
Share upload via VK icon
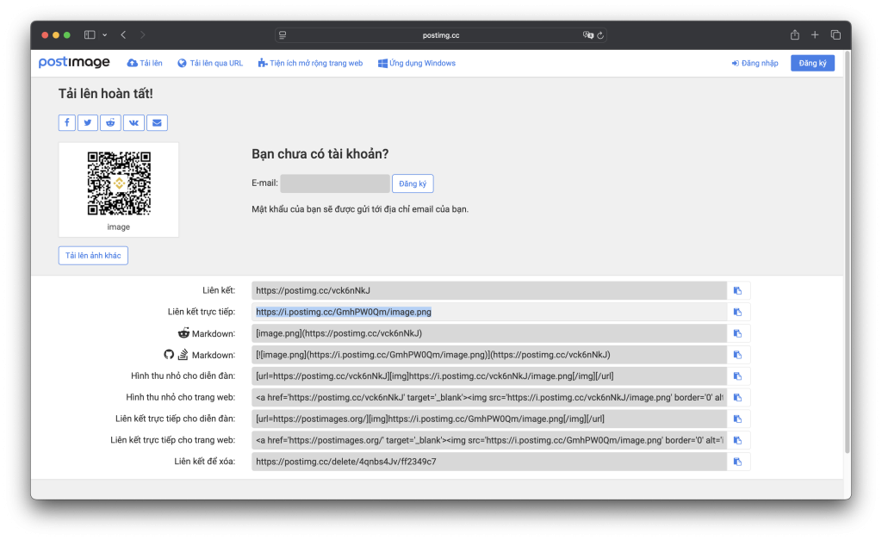(134, 122)
